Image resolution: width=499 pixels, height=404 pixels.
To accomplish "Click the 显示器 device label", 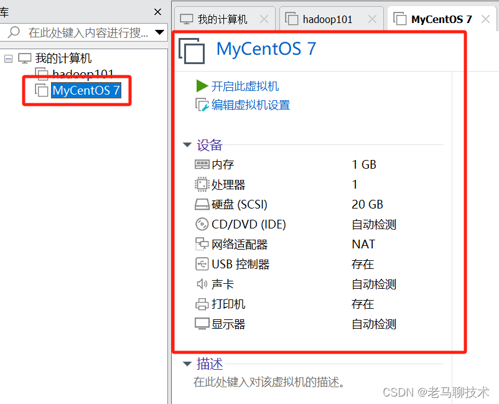I will point(228,324).
